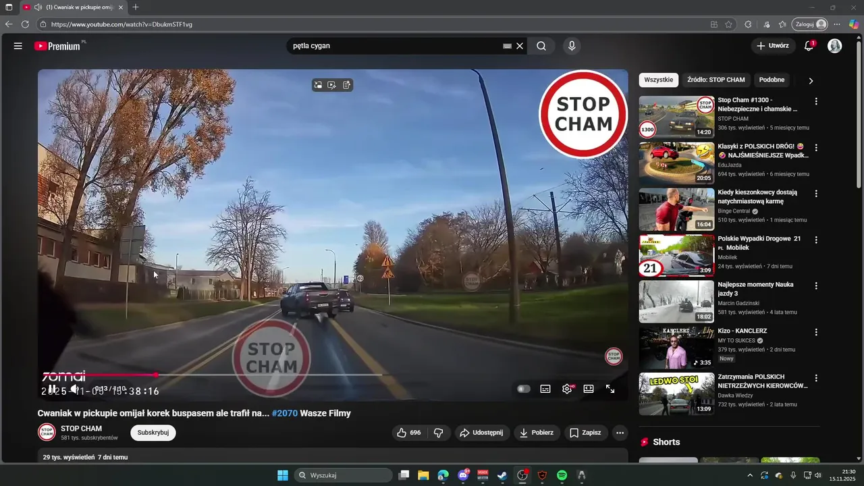The image size is (864, 486).
Task: Click the first icon above the video
Action: pos(318,85)
